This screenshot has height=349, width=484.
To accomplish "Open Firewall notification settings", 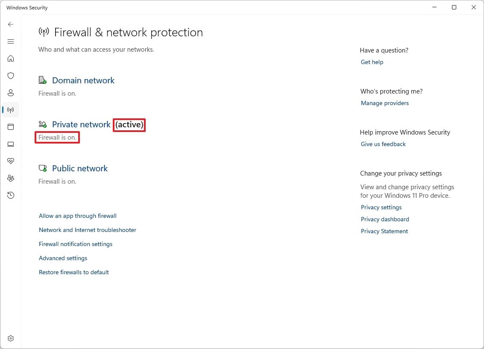I will point(75,244).
